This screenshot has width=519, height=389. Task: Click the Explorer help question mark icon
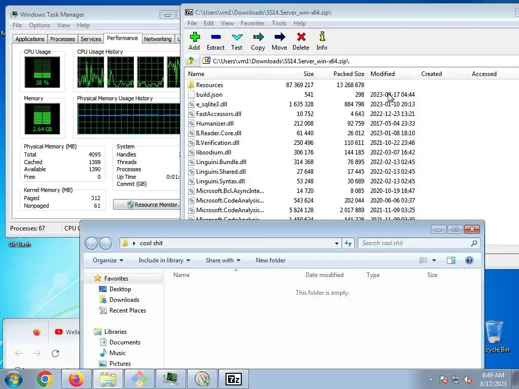(469, 260)
